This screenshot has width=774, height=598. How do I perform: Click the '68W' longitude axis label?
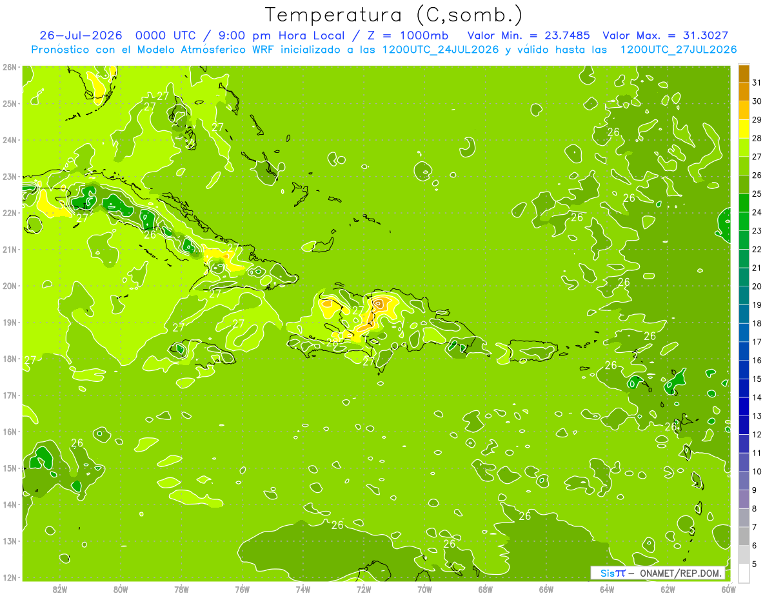(486, 589)
